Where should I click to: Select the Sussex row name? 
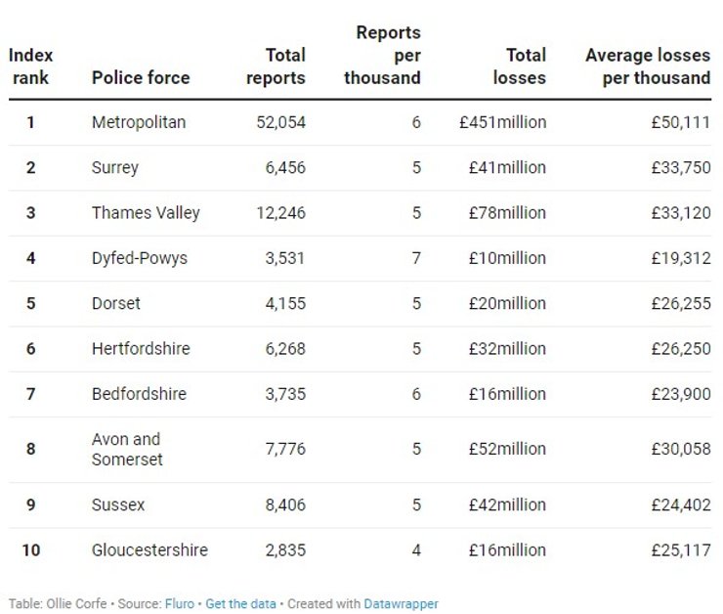point(118,504)
